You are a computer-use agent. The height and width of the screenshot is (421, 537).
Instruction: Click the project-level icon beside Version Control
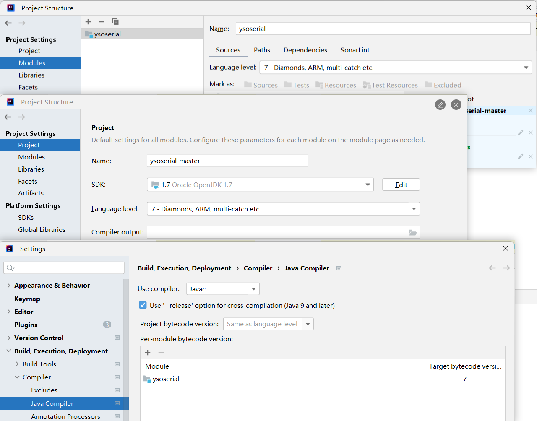pos(117,338)
